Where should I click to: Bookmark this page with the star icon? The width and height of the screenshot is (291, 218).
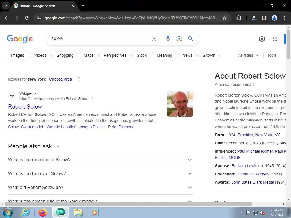[x=225, y=18]
